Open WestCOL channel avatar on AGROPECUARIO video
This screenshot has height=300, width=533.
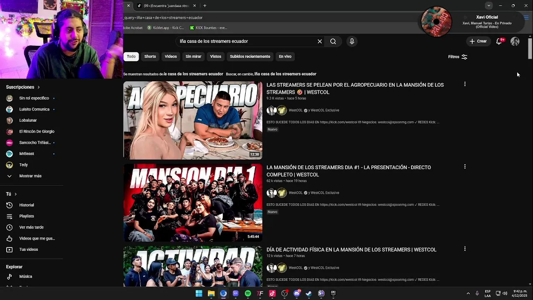coord(271,110)
